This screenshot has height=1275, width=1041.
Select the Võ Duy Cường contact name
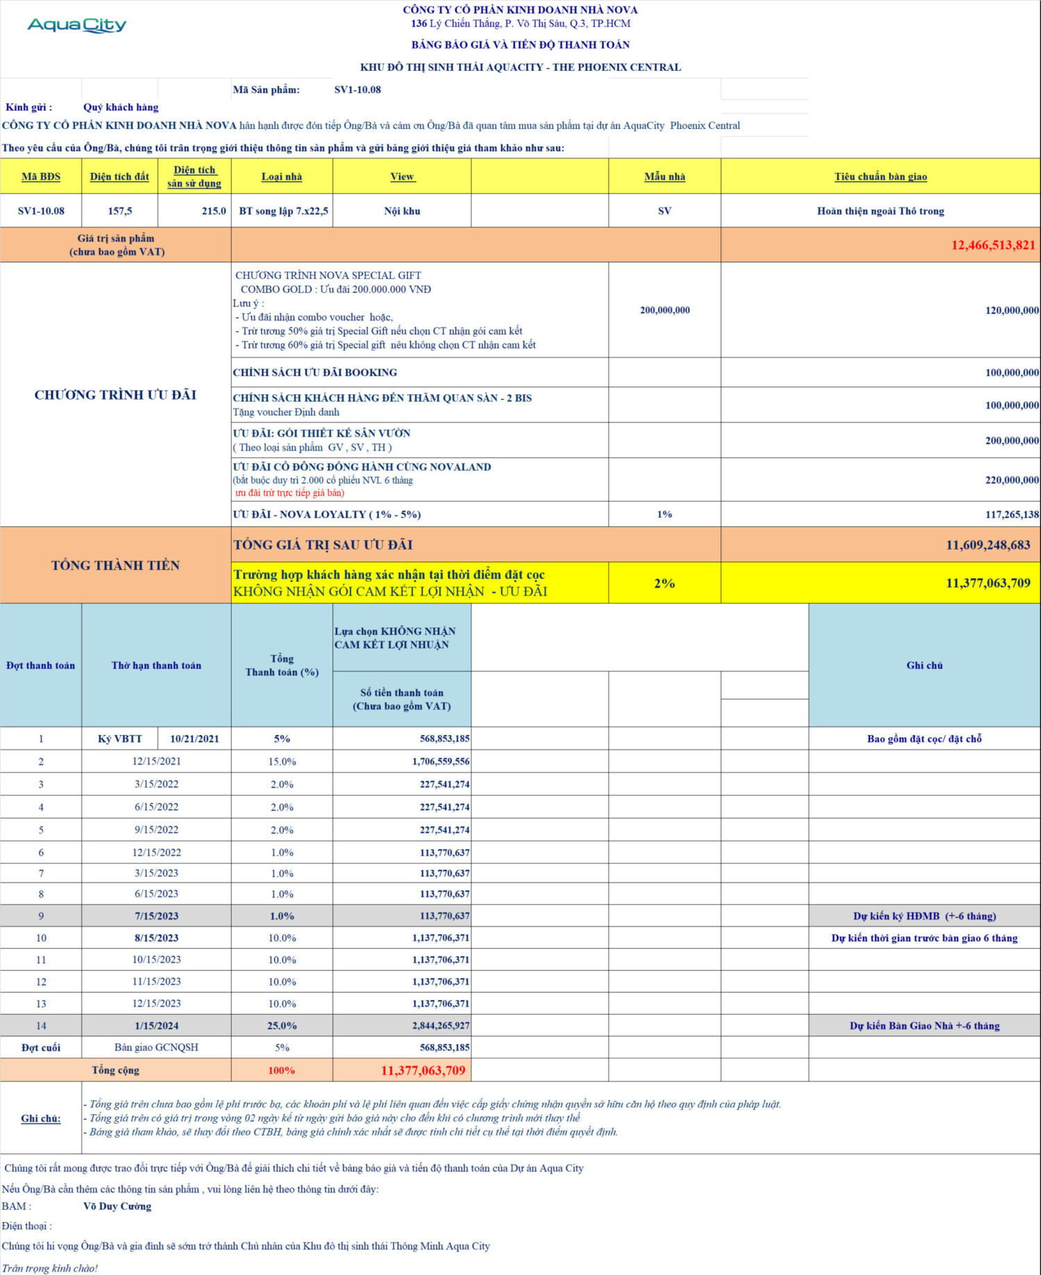(117, 1206)
